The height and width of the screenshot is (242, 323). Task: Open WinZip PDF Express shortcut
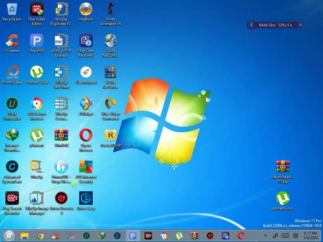[61, 46]
